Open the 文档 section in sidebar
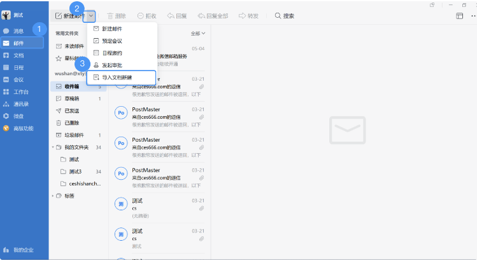Screen dimensions: 477x263 tap(18, 55)
